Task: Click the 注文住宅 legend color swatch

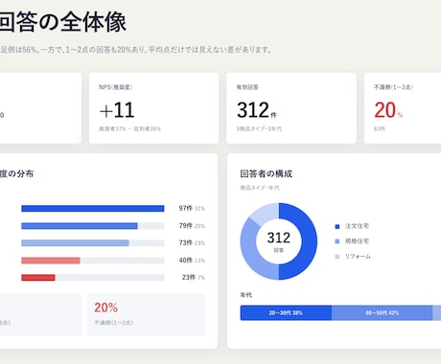Action: 337,226
